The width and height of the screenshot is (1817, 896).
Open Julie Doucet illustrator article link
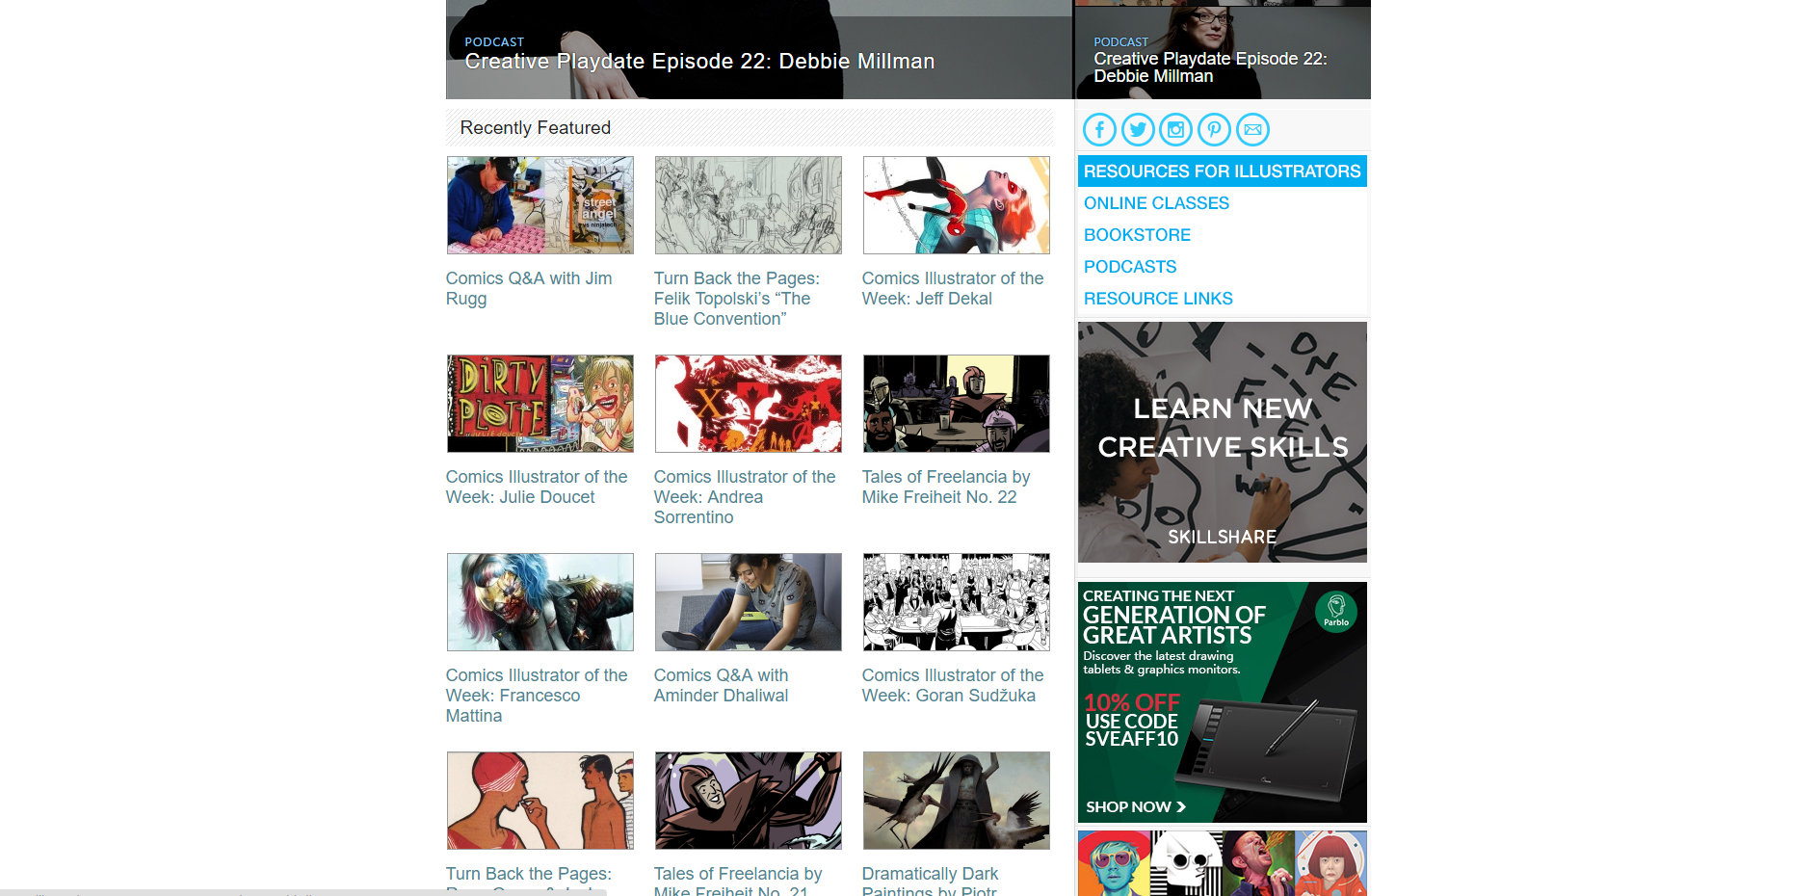537,487
